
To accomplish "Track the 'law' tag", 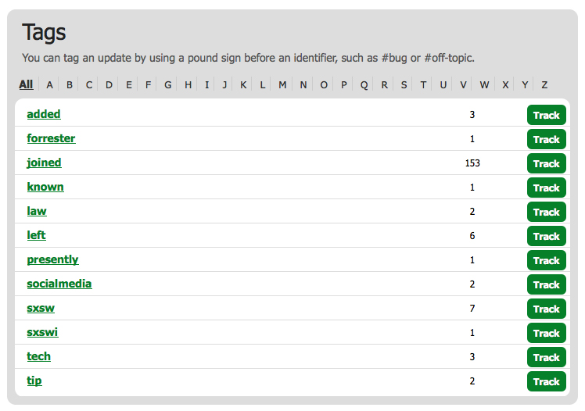I will coord(546,212).
